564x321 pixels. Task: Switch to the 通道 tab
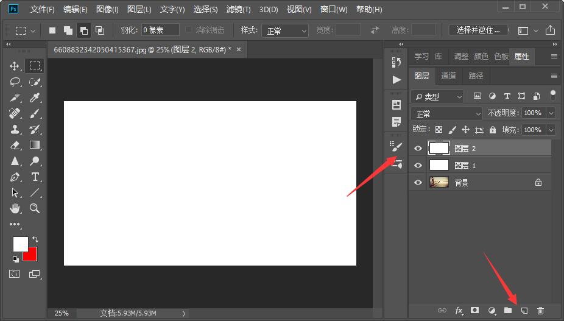(x=448, y=76)
